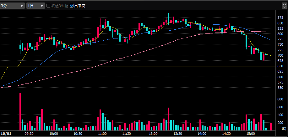Viewport: 288px width, 137px height.
Task: Click the tall red volume bar after 13:00
Action: click(169, 119)
